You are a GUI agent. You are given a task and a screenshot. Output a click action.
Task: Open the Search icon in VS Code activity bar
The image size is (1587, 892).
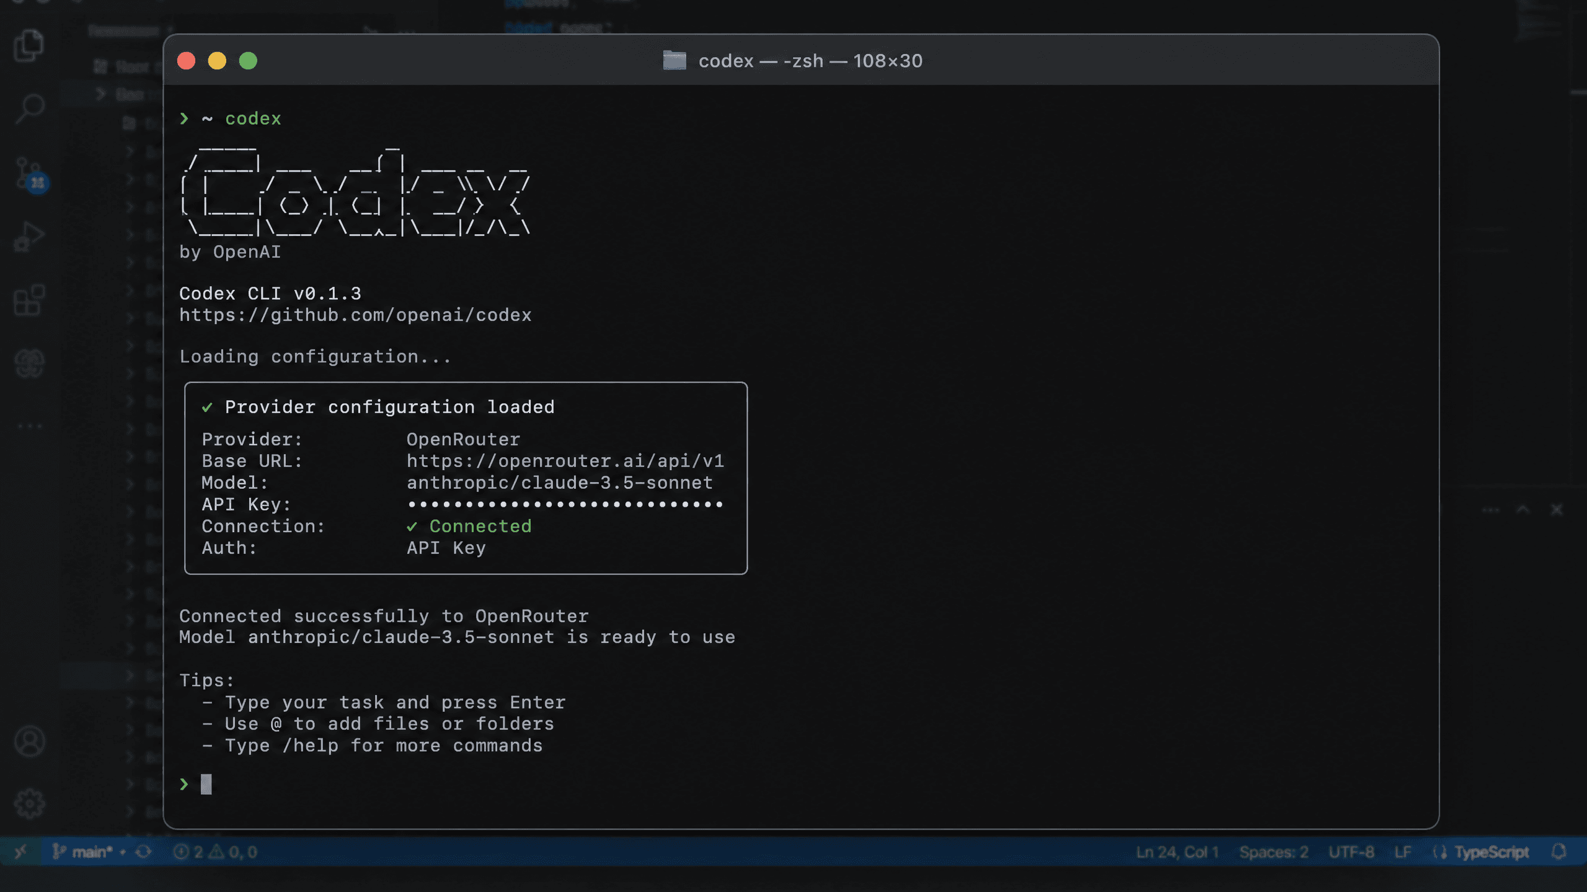[29, 109]
